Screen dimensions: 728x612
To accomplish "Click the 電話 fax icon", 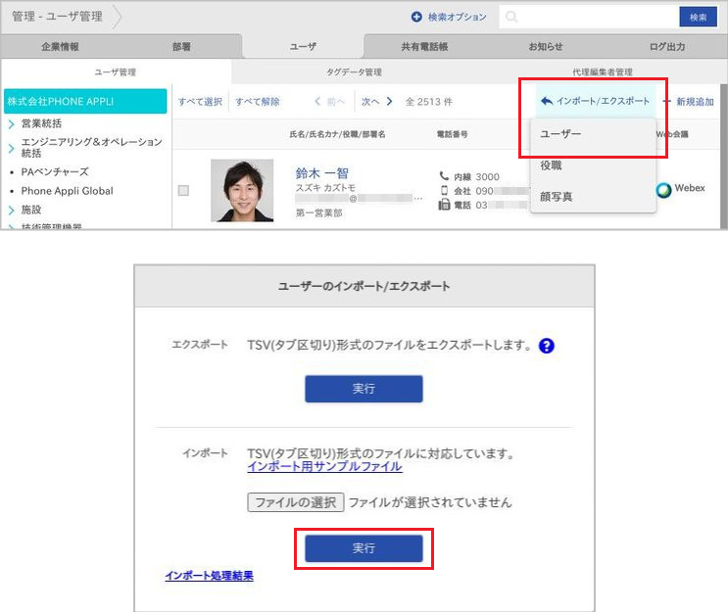I will pyautogui.click(x=444, y=205).
